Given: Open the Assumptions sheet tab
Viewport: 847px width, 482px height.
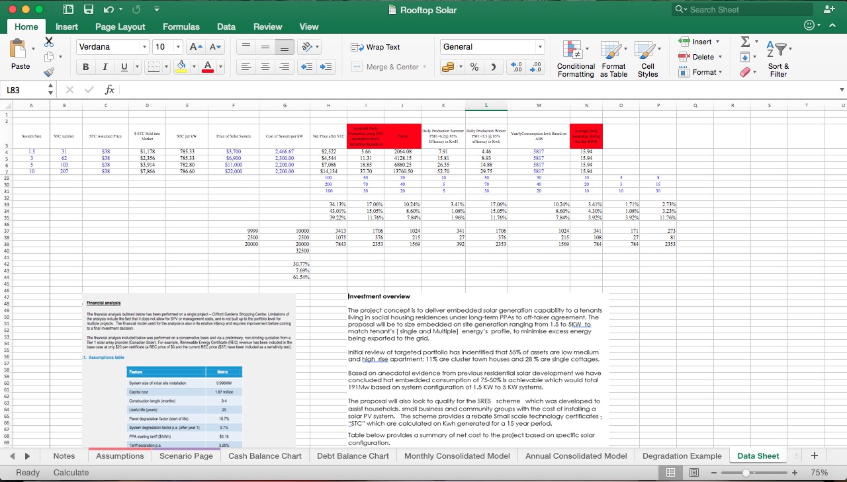Looking at the screenshot, I should [119, 456].
